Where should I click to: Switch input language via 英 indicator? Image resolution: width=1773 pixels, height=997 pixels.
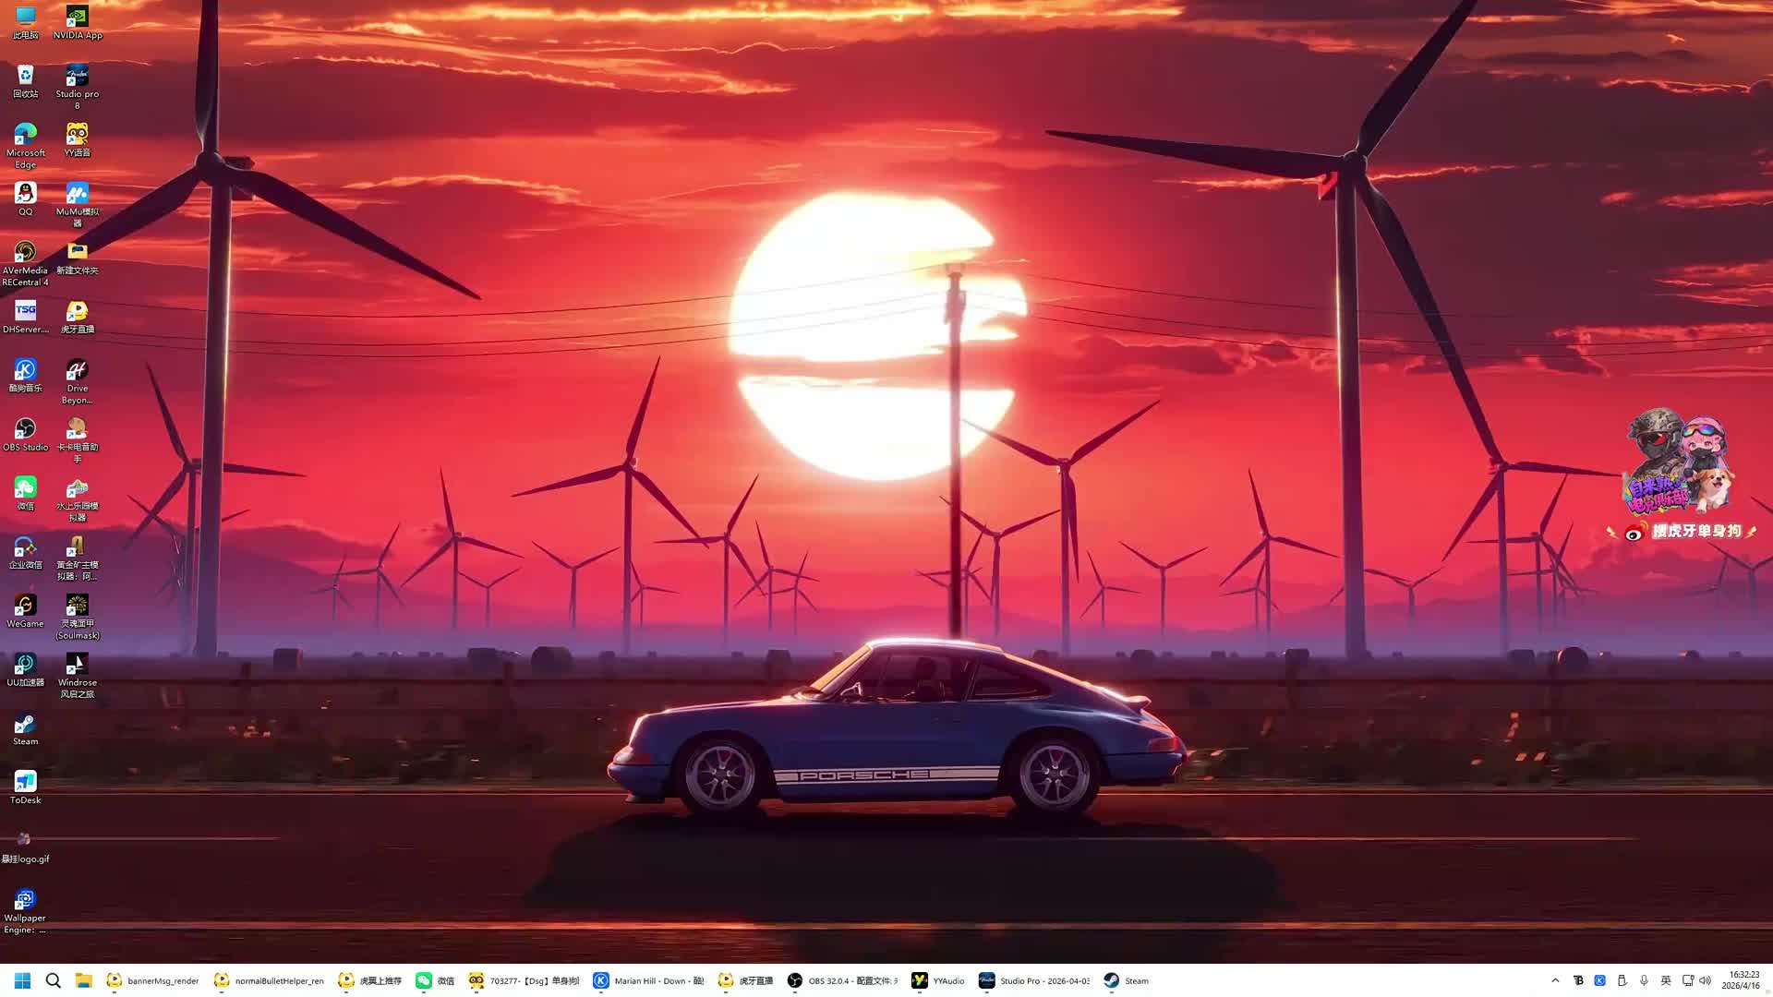point(1666,980)
